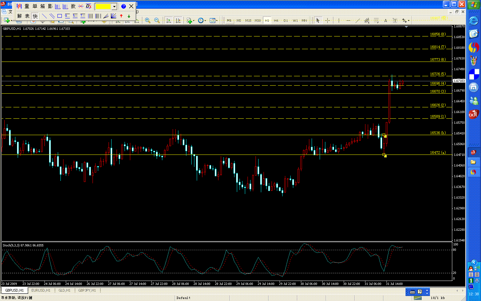The height and width of the screenshot is (301, 481).
Task: Select the vertical line drawing tool
Action: [x=339, y=20]
